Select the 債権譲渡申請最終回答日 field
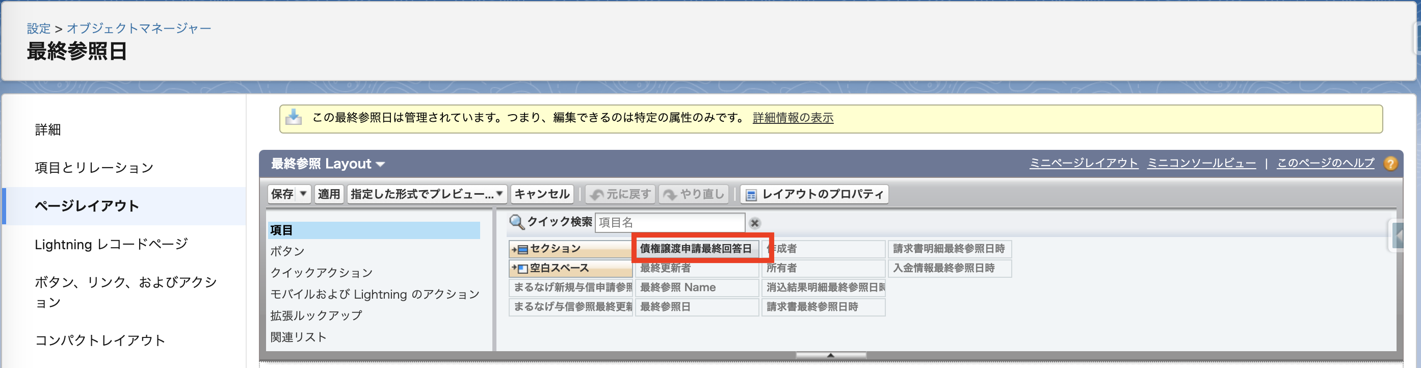This screenshot has width=1421, height=368. click(x=697, y=249)
